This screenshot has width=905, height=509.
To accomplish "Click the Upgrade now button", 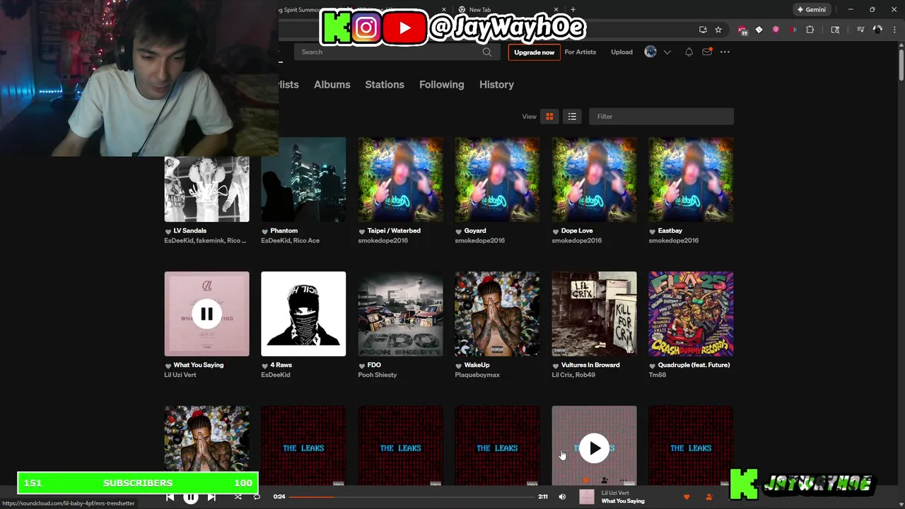I will (534, 52).
